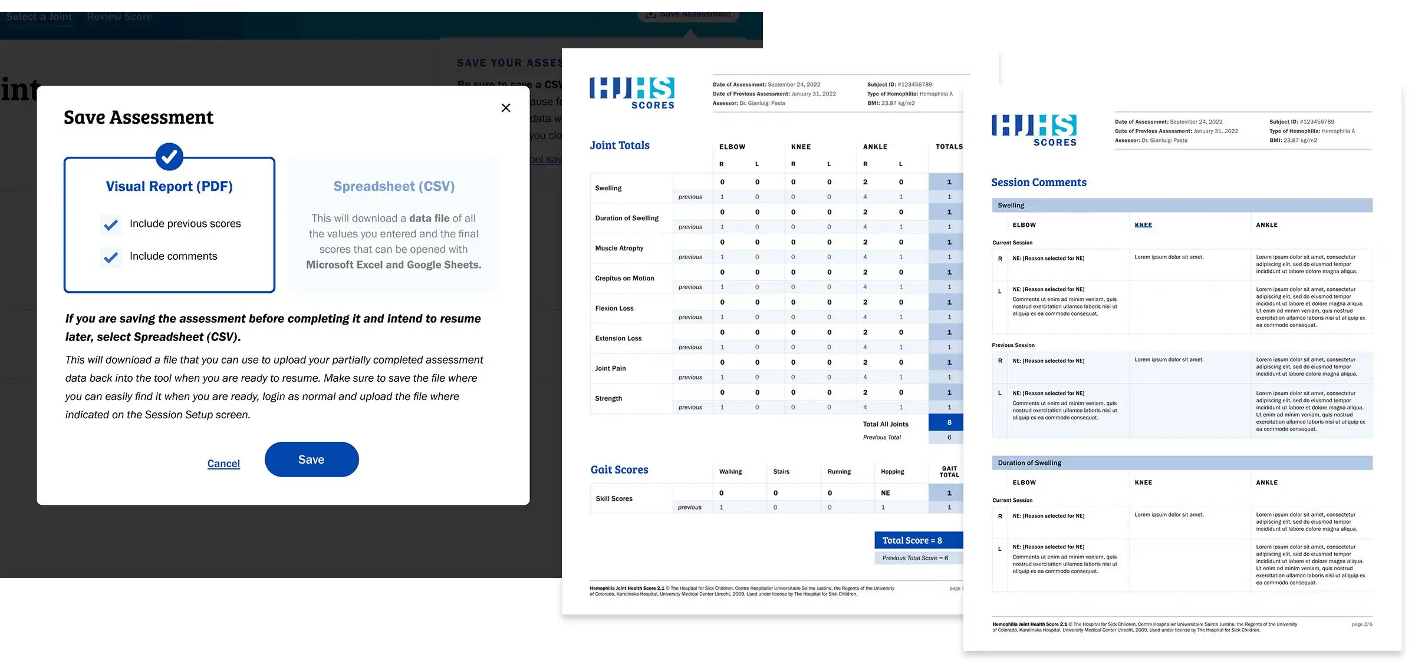Close the Save Assessment dialog
1415x671 pixels.
point(505,108)
